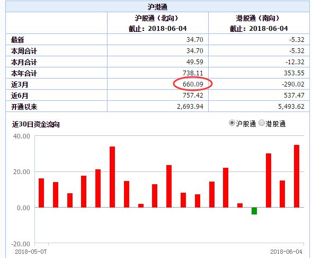This screenshot has height=258, width=312.
Task: Click the value 5,493.62
Action: tap(291, 107)
